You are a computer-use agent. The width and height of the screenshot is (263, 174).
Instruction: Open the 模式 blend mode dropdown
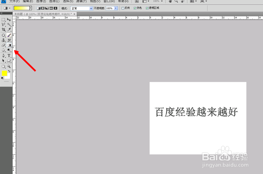[91, 8]
